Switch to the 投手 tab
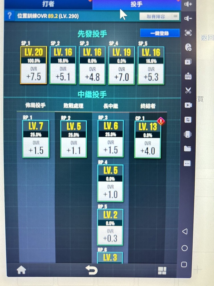Viewport: 214px width, 286px height. [136, 4]
